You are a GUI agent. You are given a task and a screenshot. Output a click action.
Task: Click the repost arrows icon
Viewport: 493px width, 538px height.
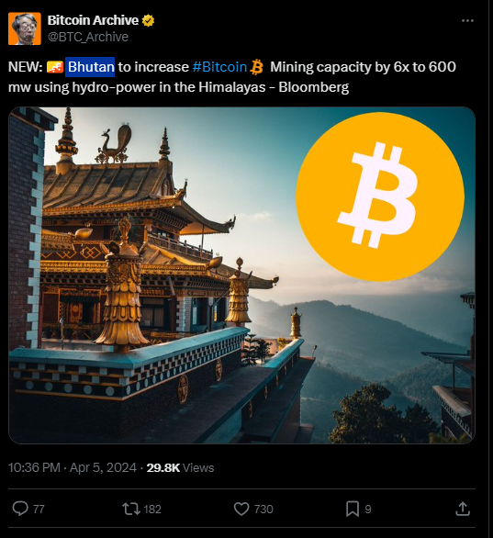tap(131, 509)
